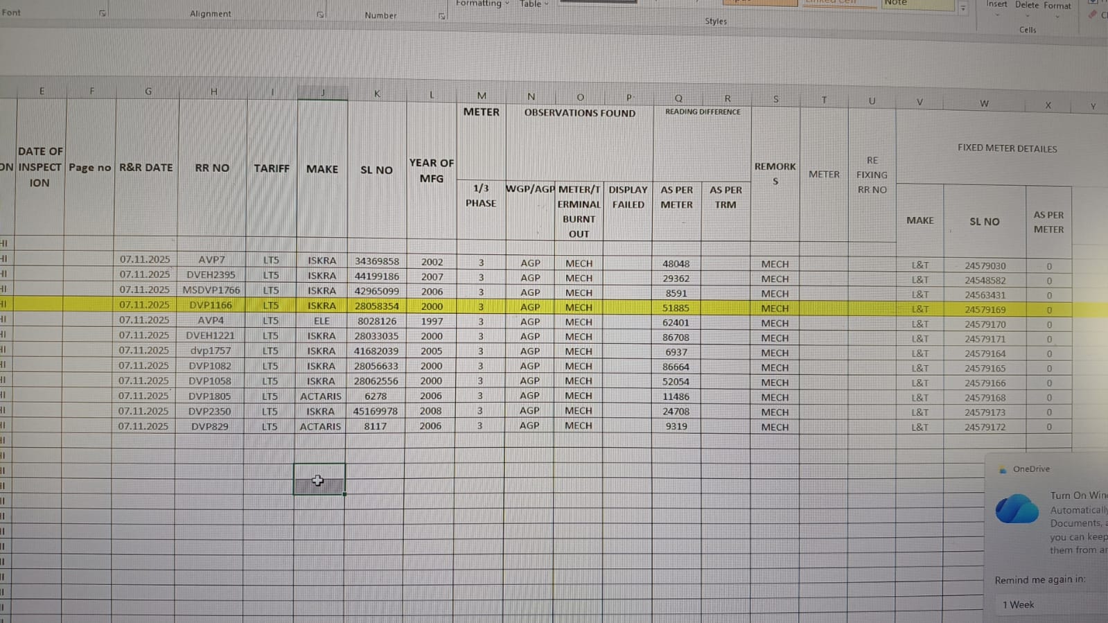
Task: Select column K header
Action: 377,94
